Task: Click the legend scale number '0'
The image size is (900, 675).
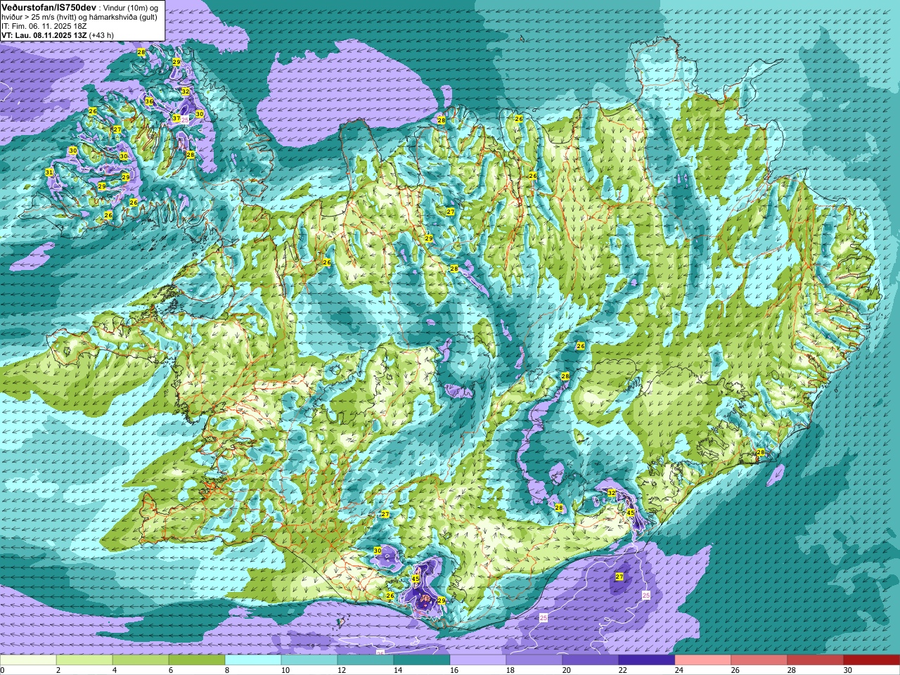Action: pos(3,670)
